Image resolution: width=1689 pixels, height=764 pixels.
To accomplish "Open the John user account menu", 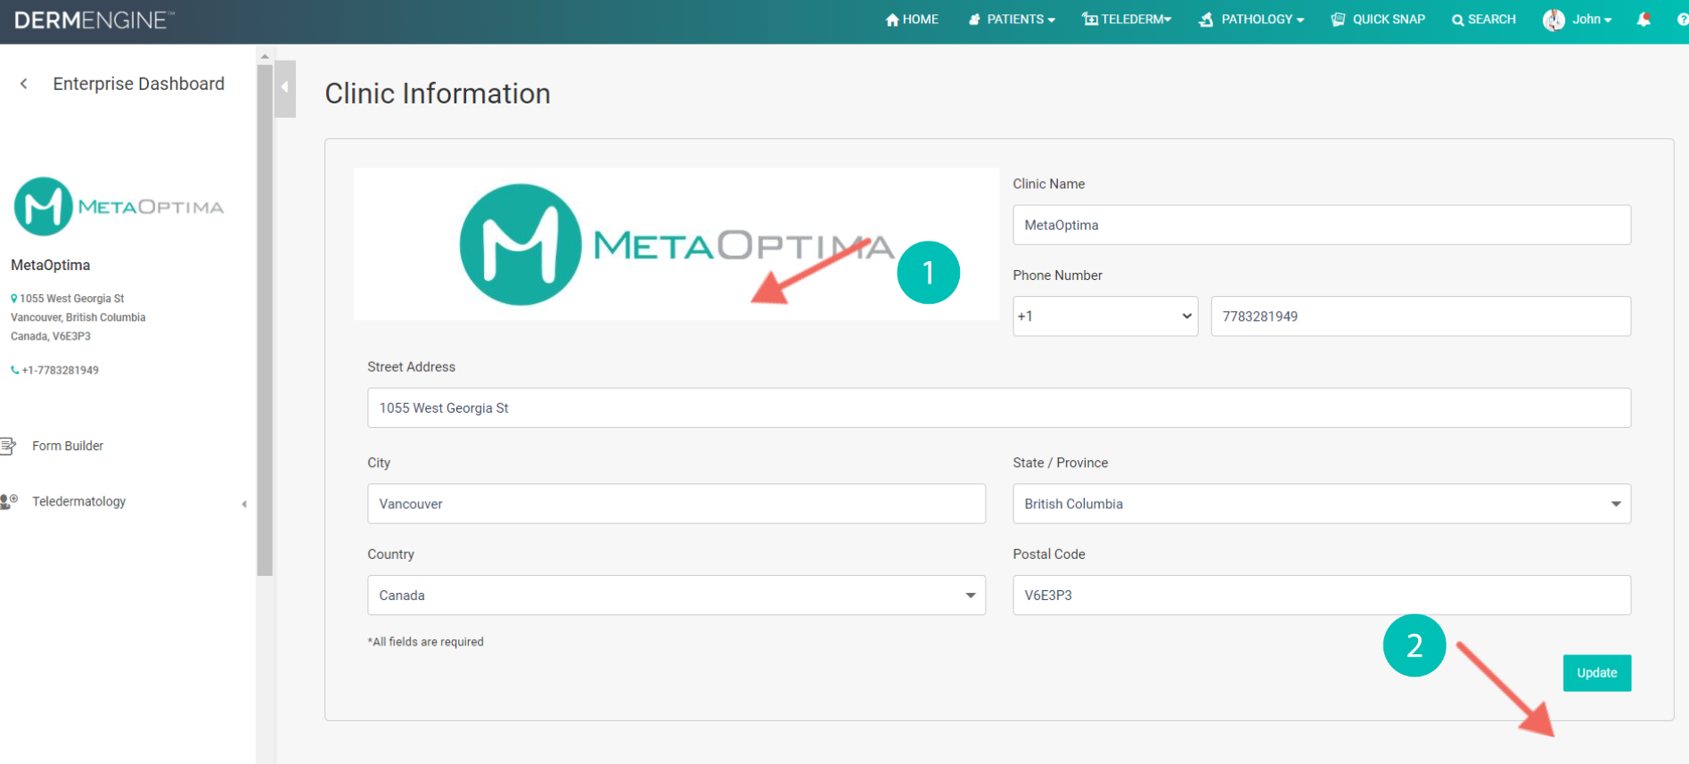I will (x=1578, y=20).
